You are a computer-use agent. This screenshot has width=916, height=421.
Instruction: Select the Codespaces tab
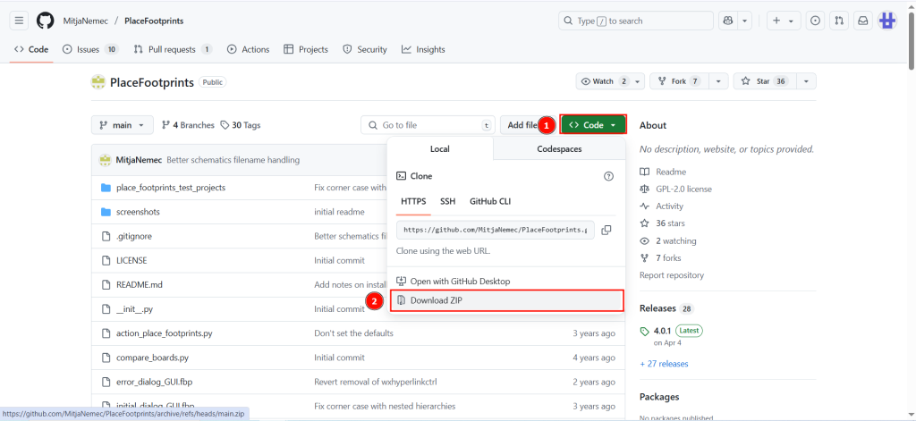coord(559,149)
